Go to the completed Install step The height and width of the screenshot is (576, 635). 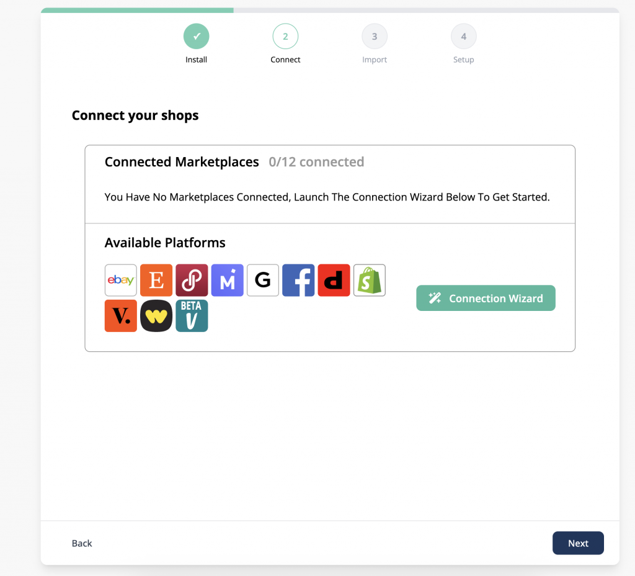coord(196,37)
